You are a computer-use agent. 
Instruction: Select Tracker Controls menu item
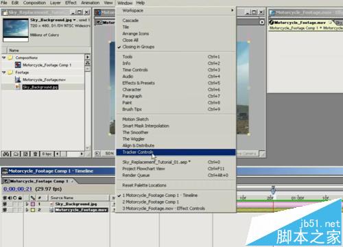point(176,152)
